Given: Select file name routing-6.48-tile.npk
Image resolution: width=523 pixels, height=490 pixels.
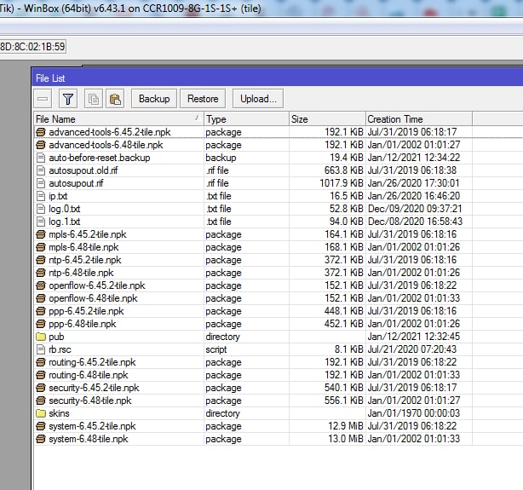Looking at the screenshot, I should pyautogui.click(x=89, y=375).
